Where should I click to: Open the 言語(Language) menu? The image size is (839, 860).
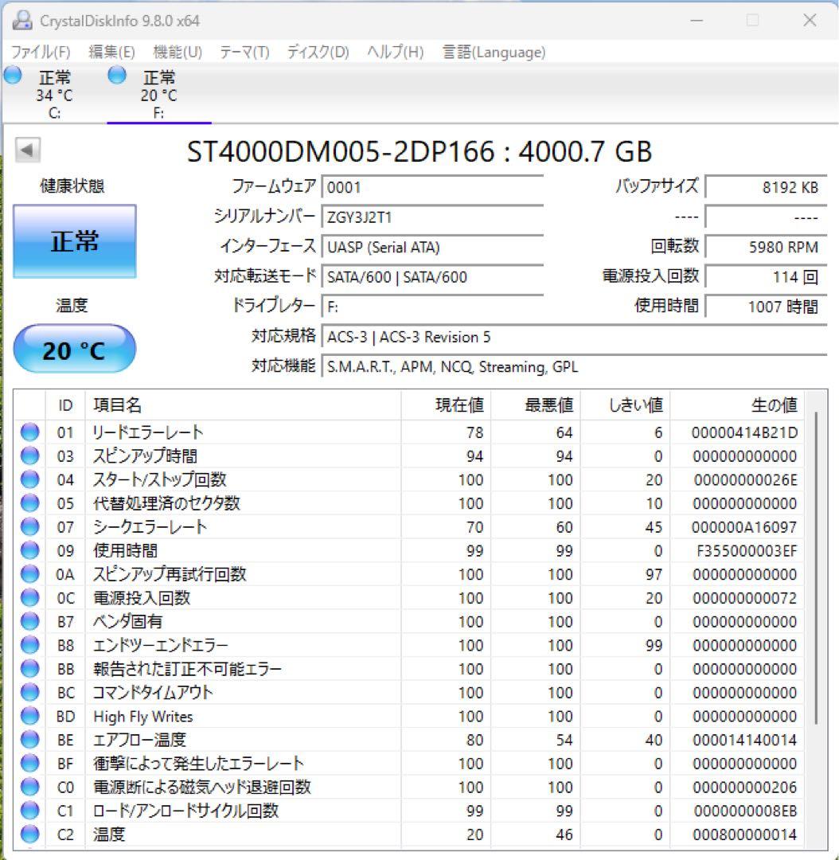(494, 52)
